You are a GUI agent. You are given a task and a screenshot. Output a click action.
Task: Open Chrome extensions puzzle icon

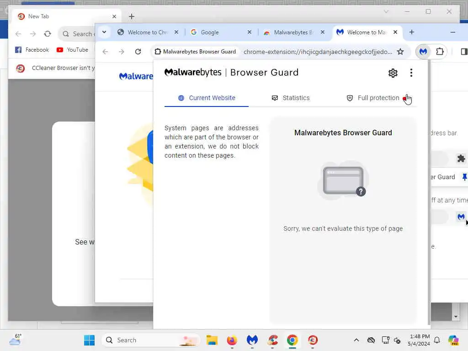440,52
